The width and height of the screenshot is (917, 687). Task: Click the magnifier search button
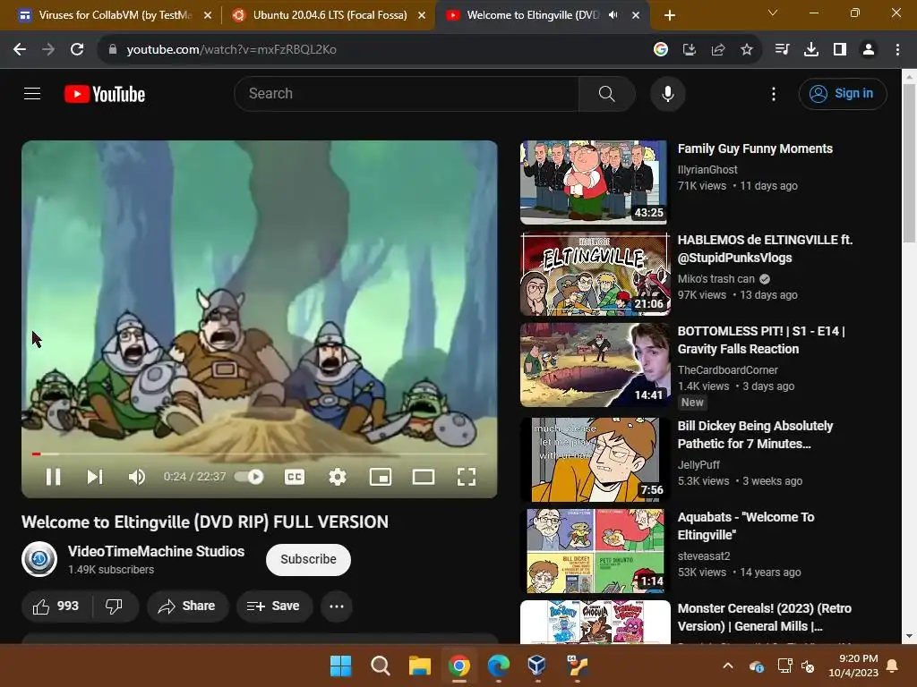(x=606, y=93)
